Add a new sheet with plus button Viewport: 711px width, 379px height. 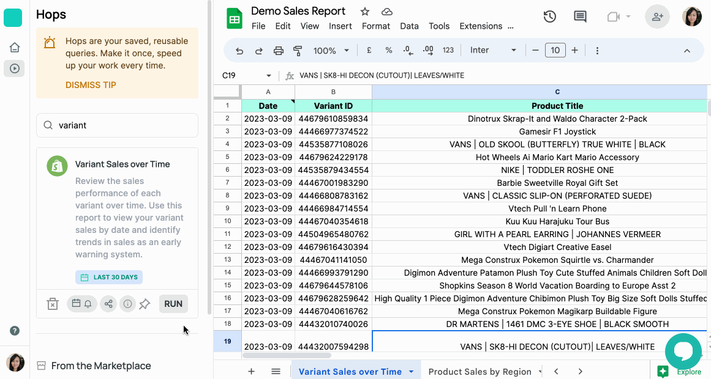[251, 371]
